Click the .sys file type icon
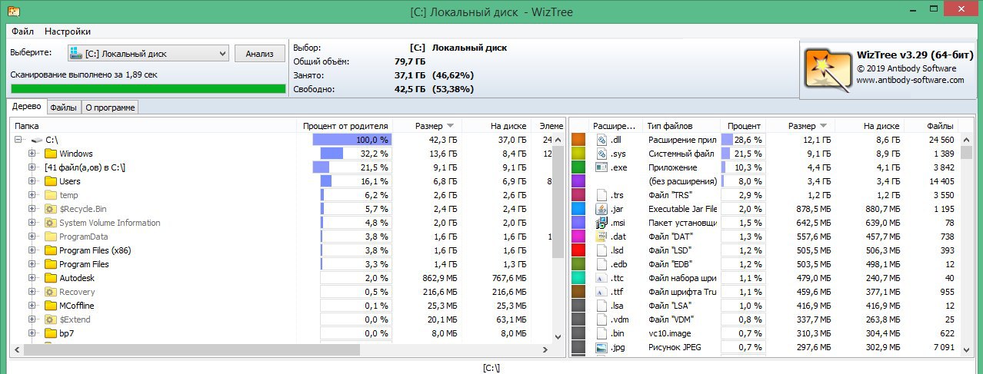The height and width of the screenshot is (374, 983). pyautogui.click(x=601, y=154)
